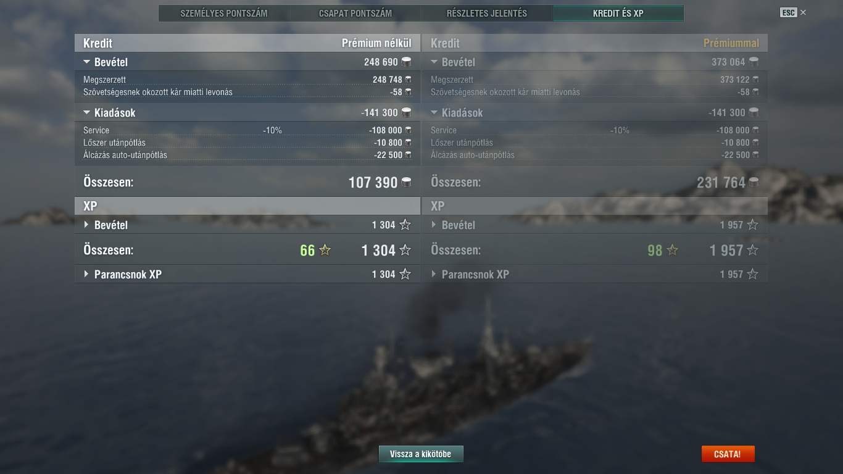Click the star icon next to premium 98

[x=672, y=250]
